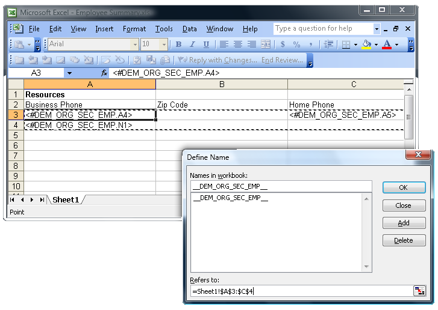Screen dimensions: 438x310
Task: Click the Fill Color paint bucket
Action: (x=366, y=44)
